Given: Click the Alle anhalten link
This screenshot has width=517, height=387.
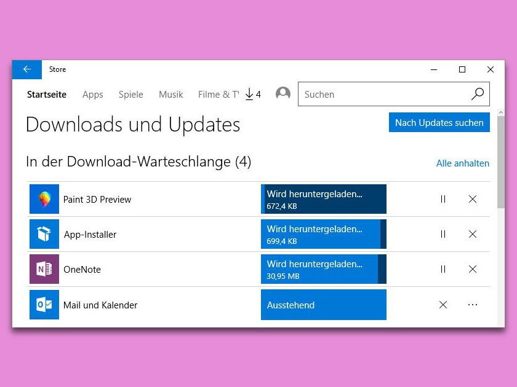Looking at the screenshot, I should (463, 163).
